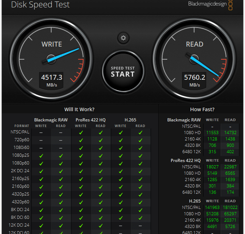Click H.265 write checkmark for 8K DCI 24
Screen dimensions: 245x234
coord(121,210)
